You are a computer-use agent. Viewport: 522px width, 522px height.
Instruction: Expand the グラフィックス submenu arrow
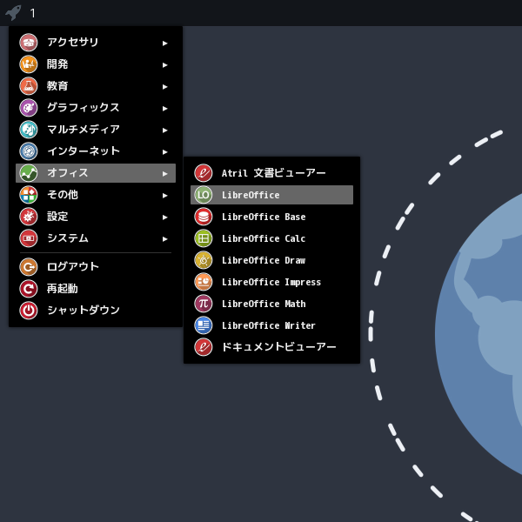[x=164, y=109]
